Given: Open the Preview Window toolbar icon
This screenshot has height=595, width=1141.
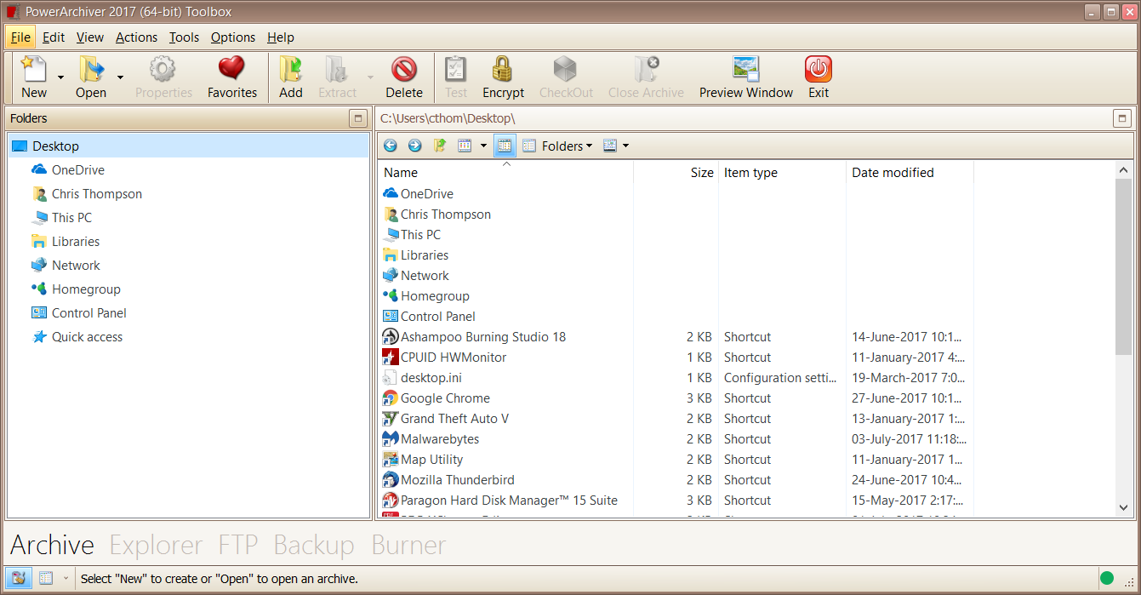Looking at the screenshot, I should 746,69.
